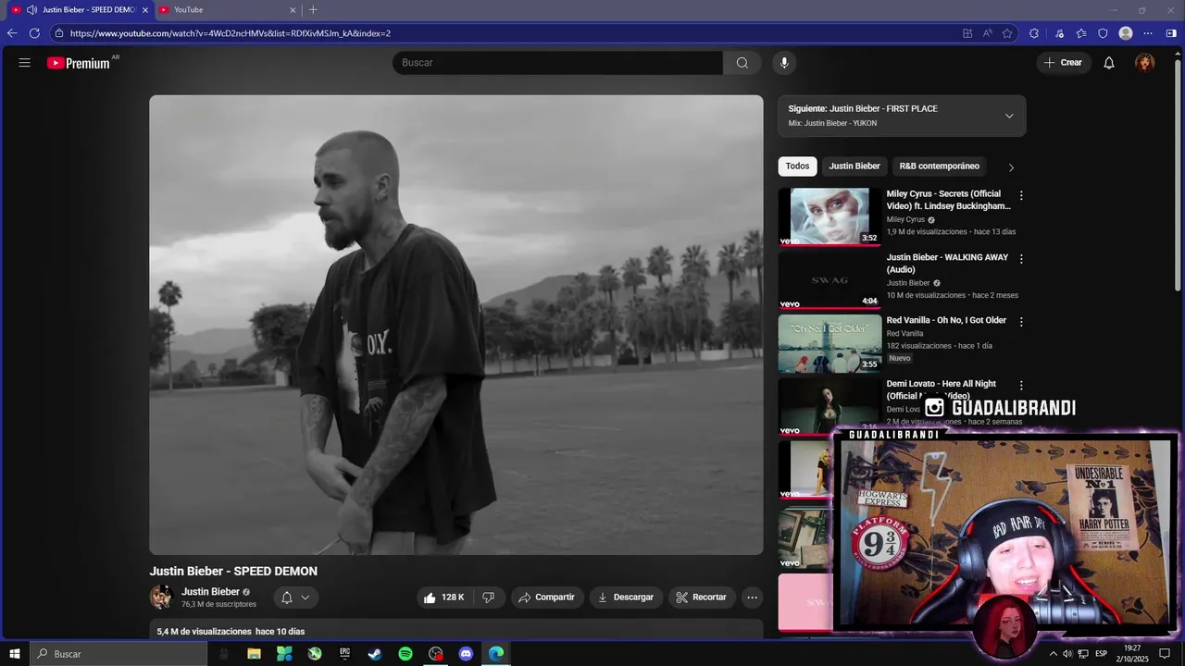Like the SPEED DEMON video
The image size is (1185, 666).
point(443,598)
